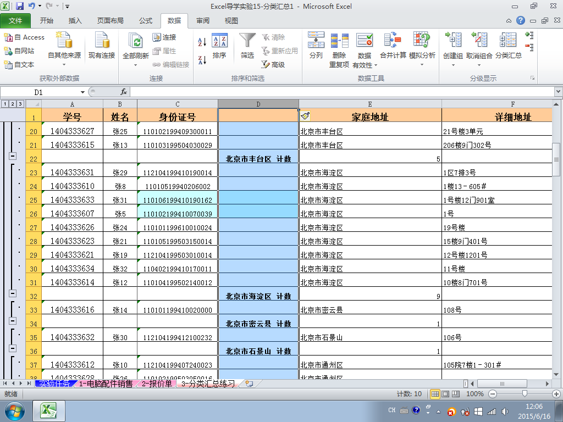Click the zoom slider handle
The image size is (563, 422).
pyautogui.click(x=525, y=394)
